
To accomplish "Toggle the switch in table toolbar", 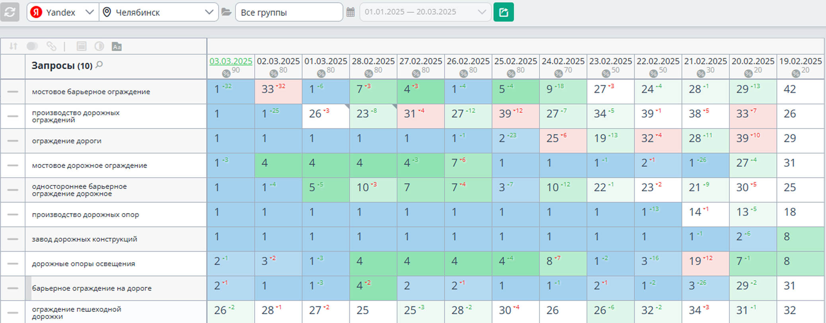I will (x=32, y=46).
